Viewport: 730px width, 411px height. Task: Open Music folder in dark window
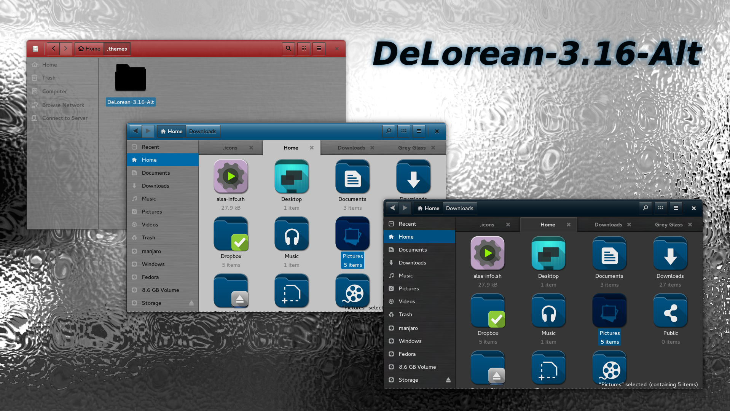click(548, 311)
